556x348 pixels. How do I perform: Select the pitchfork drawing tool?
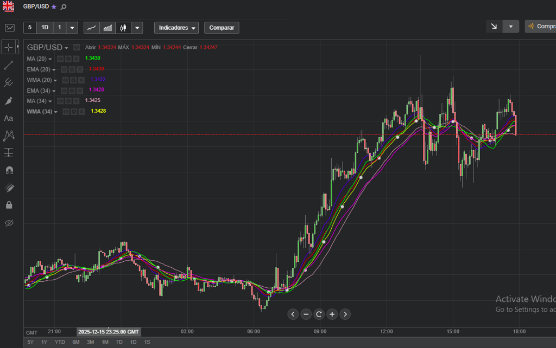(x=9, y=83)
